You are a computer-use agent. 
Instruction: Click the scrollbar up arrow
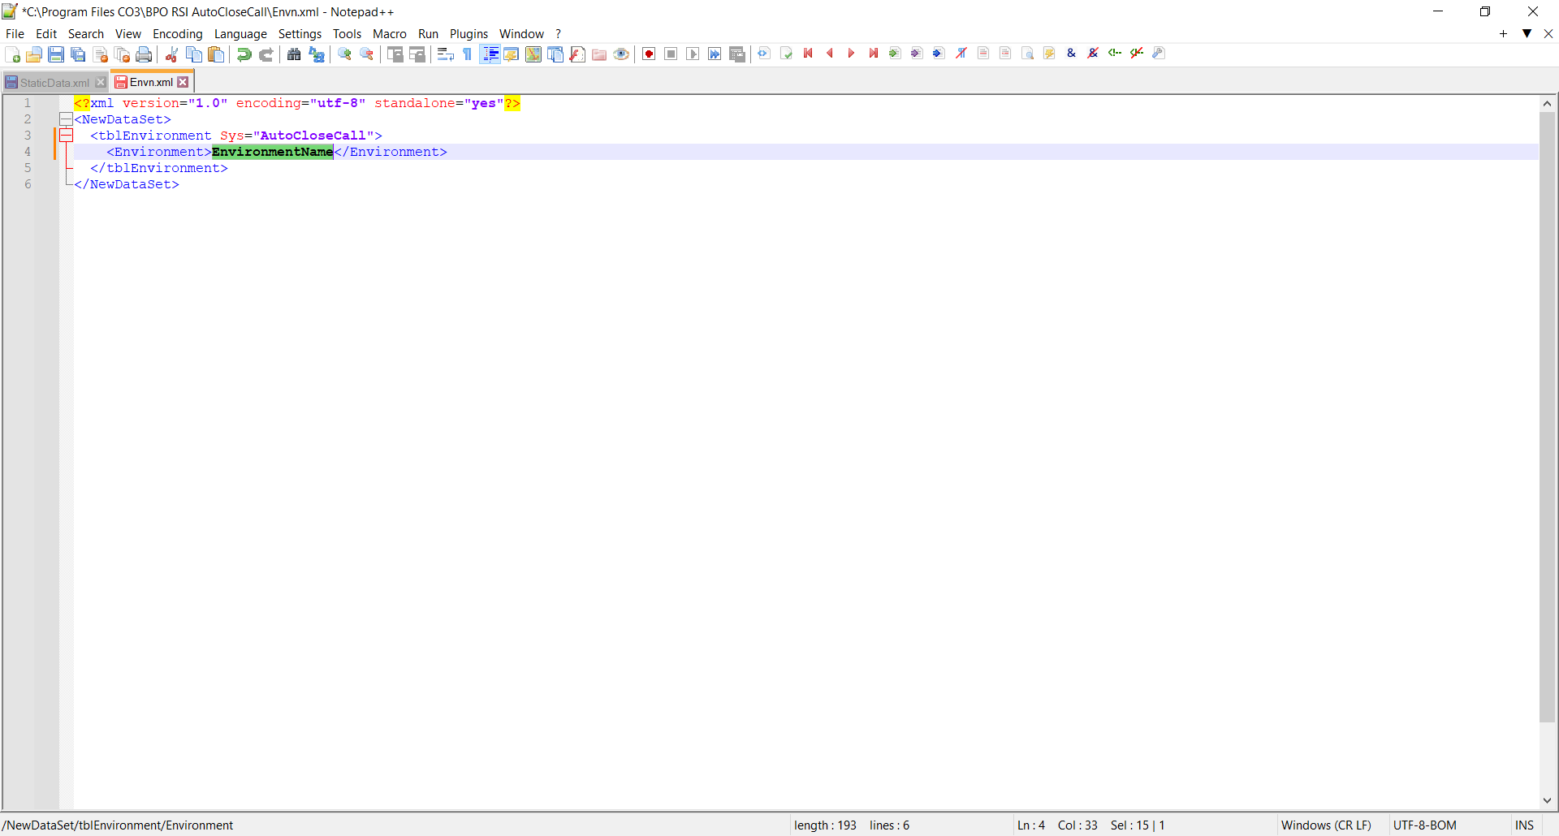(1547, 103)
